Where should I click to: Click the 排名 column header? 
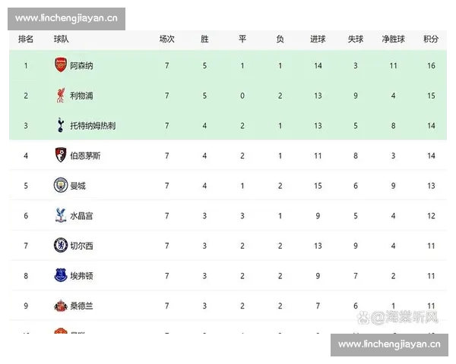pyautogui.click(x=26, y=39)
